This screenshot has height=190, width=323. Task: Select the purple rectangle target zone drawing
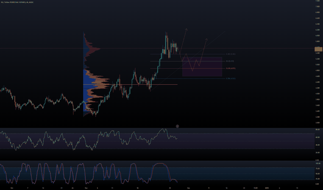click(202, 67)
